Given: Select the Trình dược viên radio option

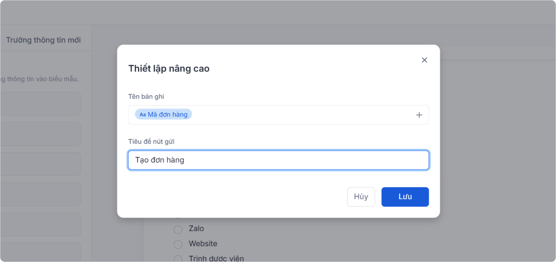Looking at the screenshot, I should [178, 259].
